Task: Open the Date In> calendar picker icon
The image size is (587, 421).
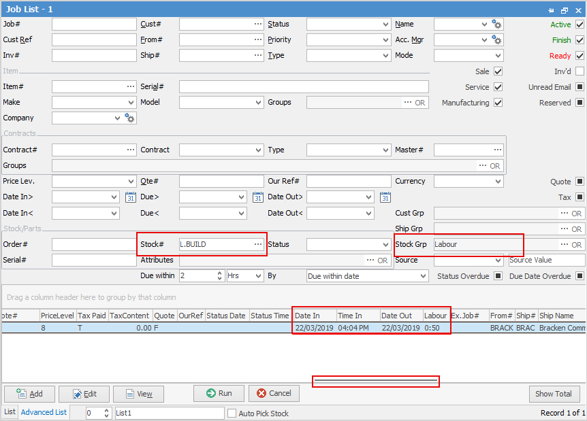Action: 130,197
